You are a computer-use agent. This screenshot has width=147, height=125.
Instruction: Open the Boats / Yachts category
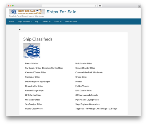(32, 64)
